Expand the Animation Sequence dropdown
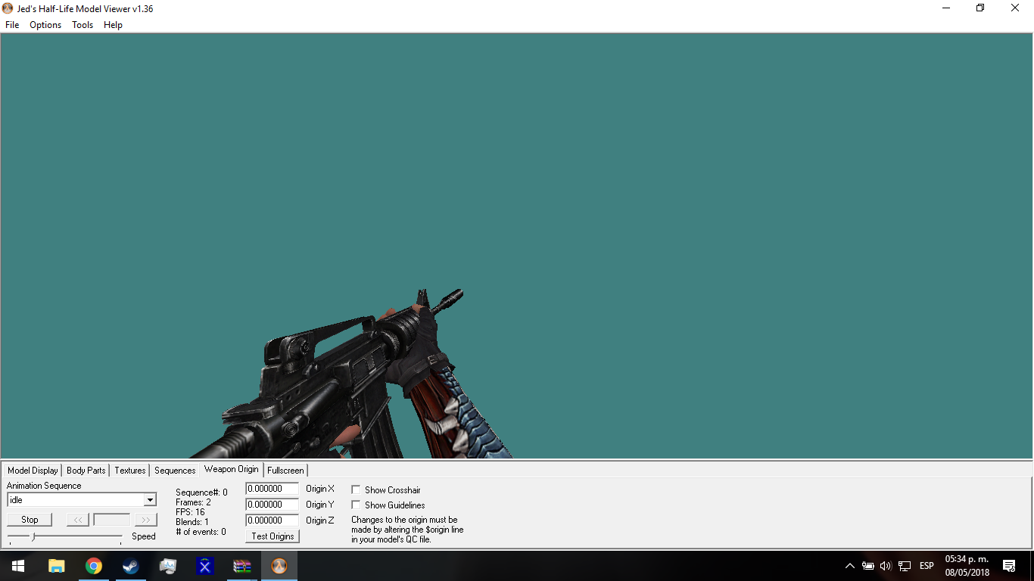 click(150, 500)
